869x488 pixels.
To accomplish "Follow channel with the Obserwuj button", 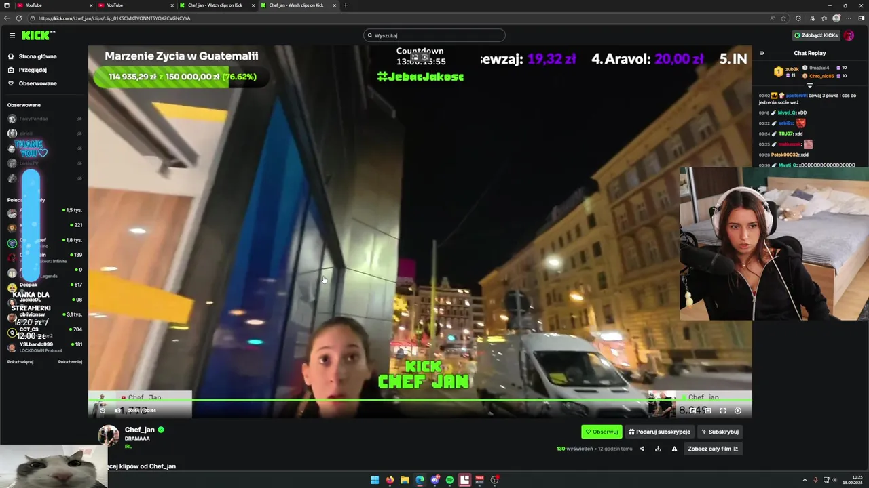I will [x=602, y=432].
